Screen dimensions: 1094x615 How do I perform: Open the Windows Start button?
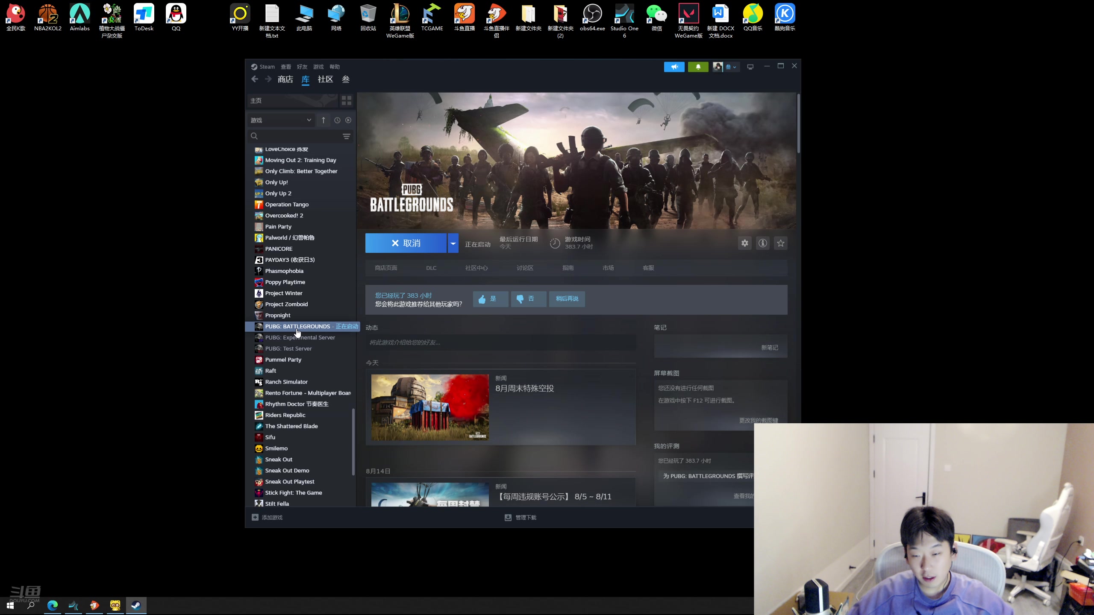pos(10,606)
